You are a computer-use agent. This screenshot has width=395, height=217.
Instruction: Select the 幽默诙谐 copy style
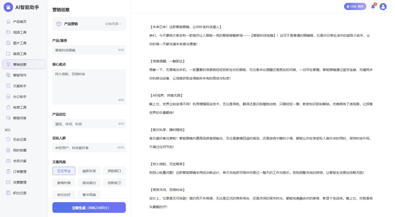[89, 171]
